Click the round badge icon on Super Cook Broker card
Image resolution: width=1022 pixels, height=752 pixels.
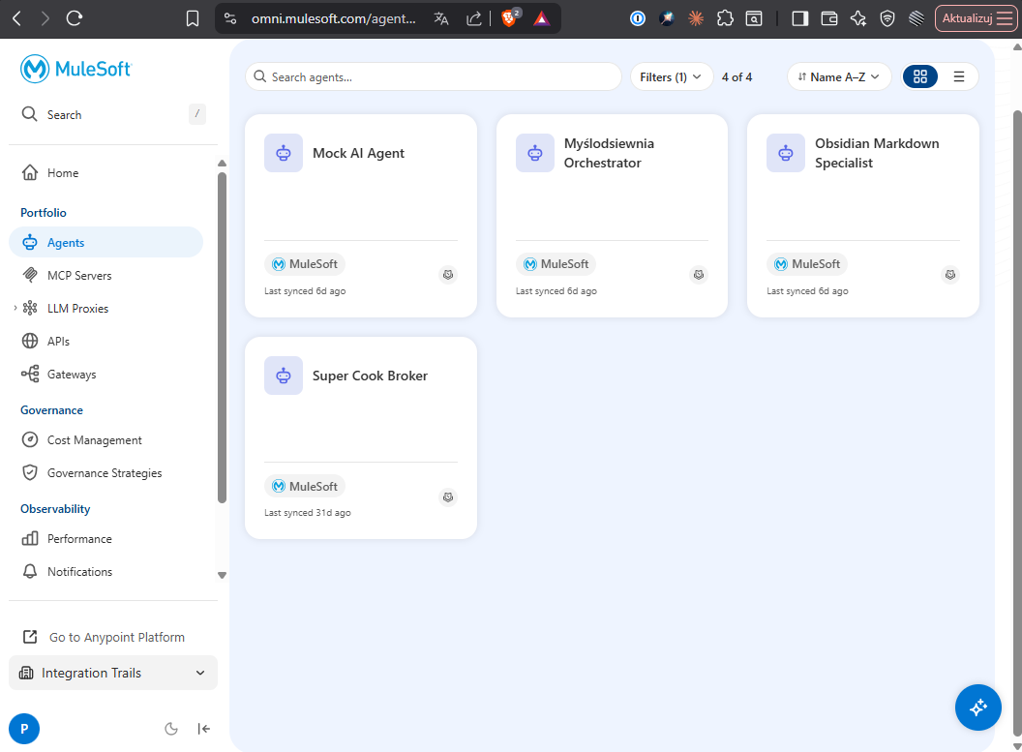448,497
